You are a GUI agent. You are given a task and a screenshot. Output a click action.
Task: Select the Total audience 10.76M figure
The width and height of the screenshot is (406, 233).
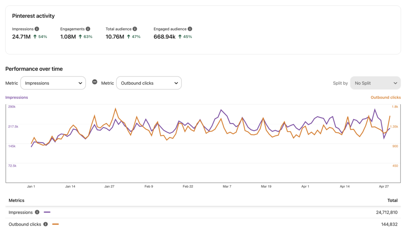tap(115, 37)
